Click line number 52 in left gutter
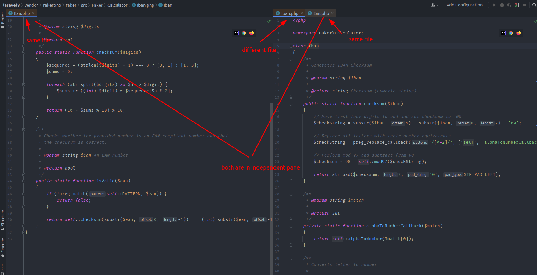Viewport: 537px width, 275px height. [10, 232]
